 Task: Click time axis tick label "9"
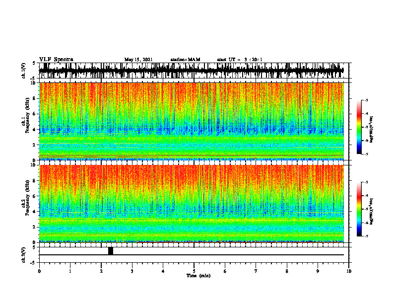pyautogui.click(x=318, y=271)
